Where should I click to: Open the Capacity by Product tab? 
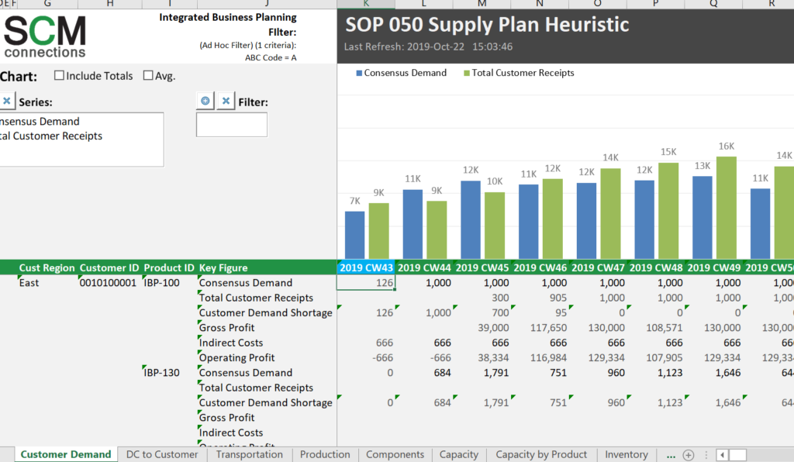pyautogui.click(x=541, y=454)
